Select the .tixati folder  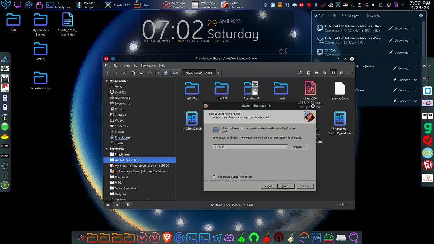(x=280, y=90)
